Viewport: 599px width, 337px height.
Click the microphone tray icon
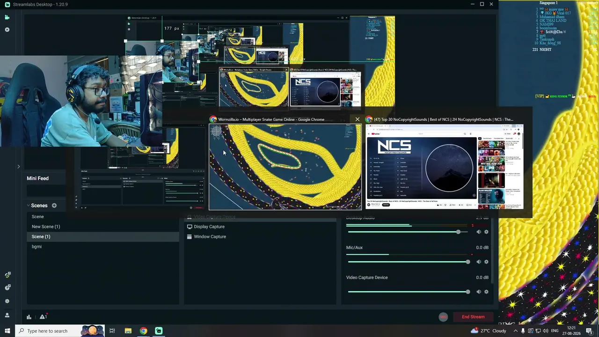[523, 331]
